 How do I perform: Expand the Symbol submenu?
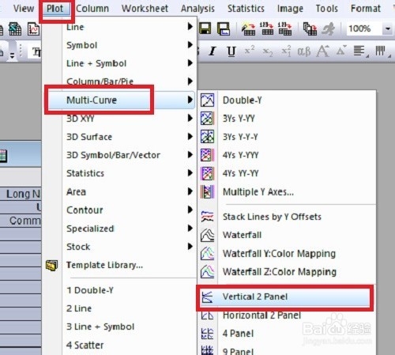click(190, 45)
